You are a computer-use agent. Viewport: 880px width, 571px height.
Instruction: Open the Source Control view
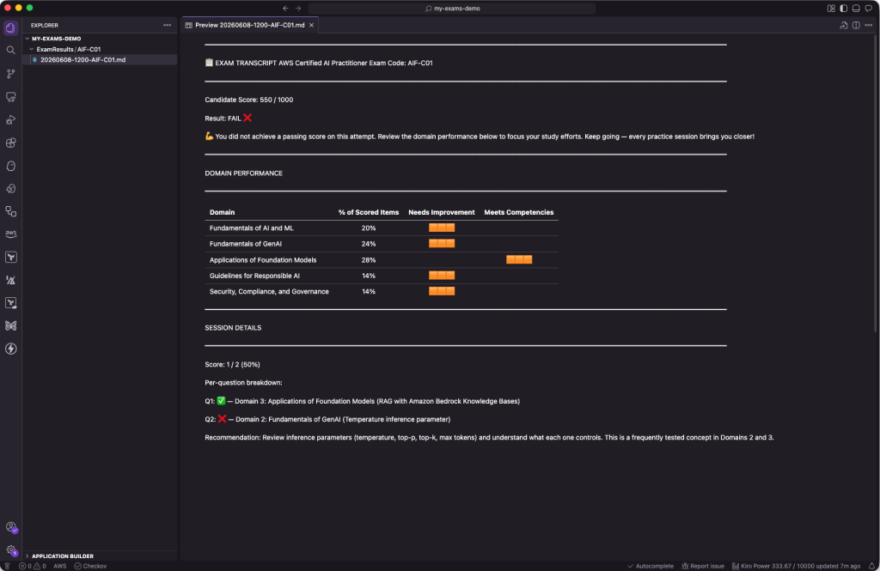tap(10, 74)
